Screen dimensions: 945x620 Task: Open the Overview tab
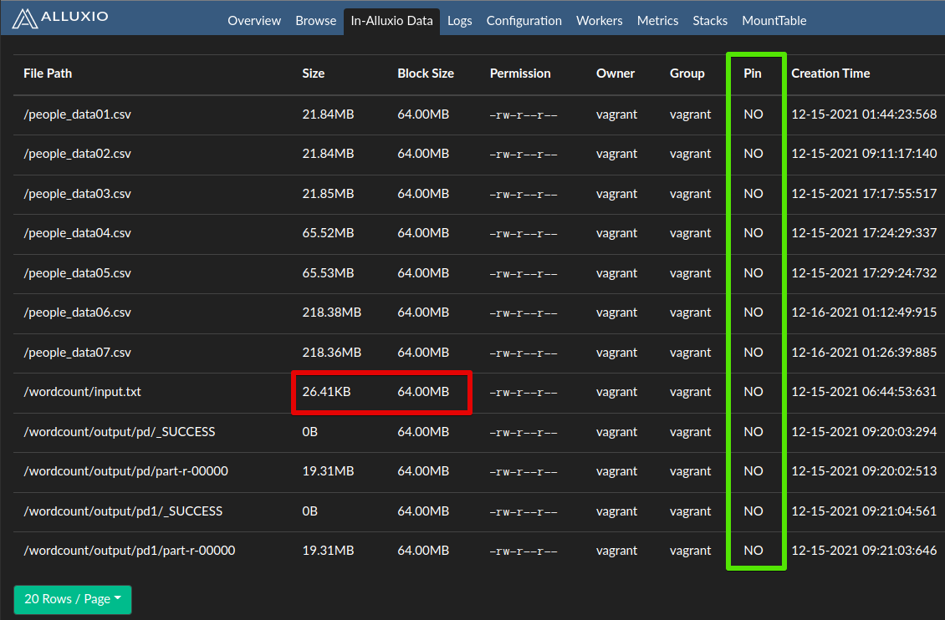click(x=254, y=21)
